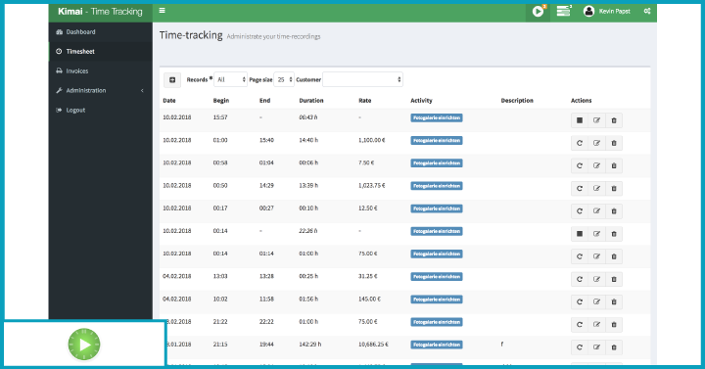Open the recent activities list icon
Screen dimensions: 705x369
click(x=563, y=11)
